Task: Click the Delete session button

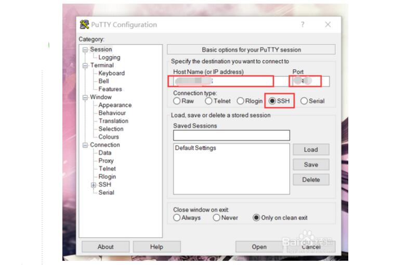Action: click(311, 180)
